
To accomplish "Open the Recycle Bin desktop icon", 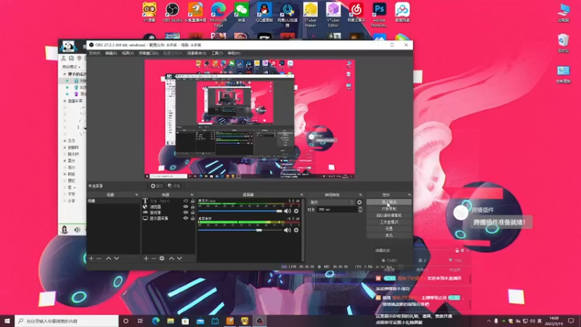I will (x=564, y=43).
